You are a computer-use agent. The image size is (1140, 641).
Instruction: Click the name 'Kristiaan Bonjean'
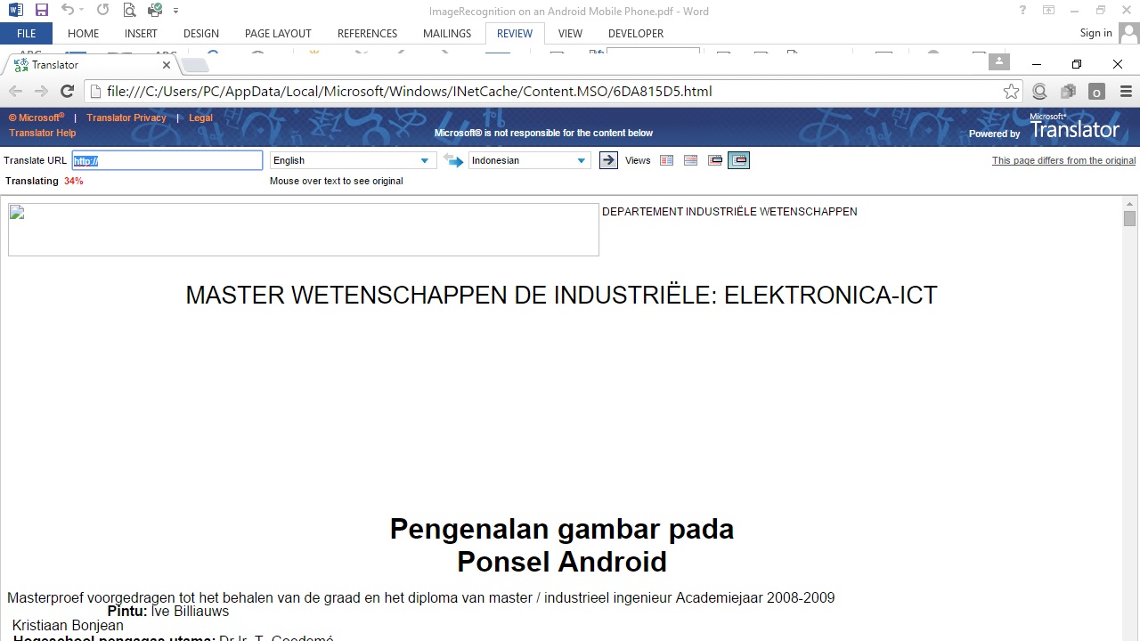[x=68, y=626]
